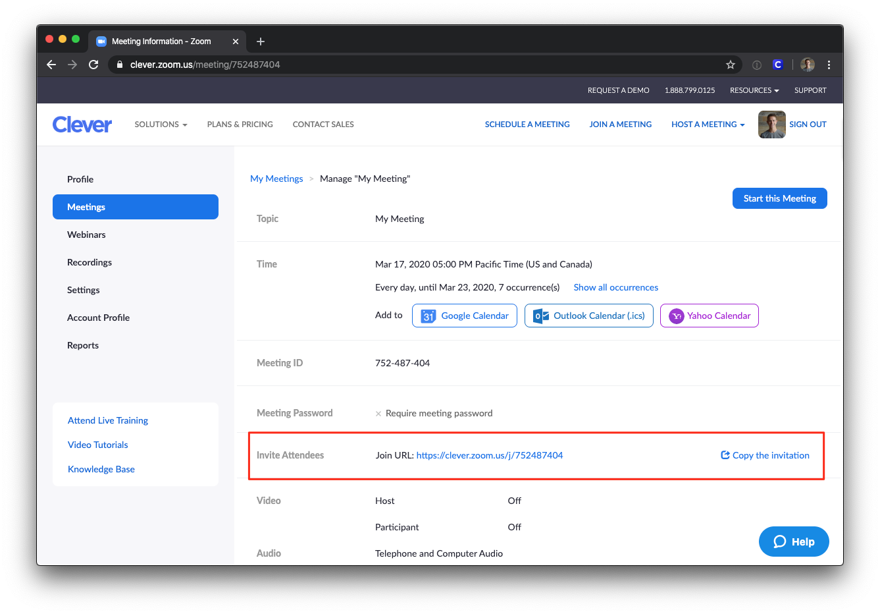Open the Host a Meeting dropdown
Viewport: 880px width, 614px height.
coord(708,125)
